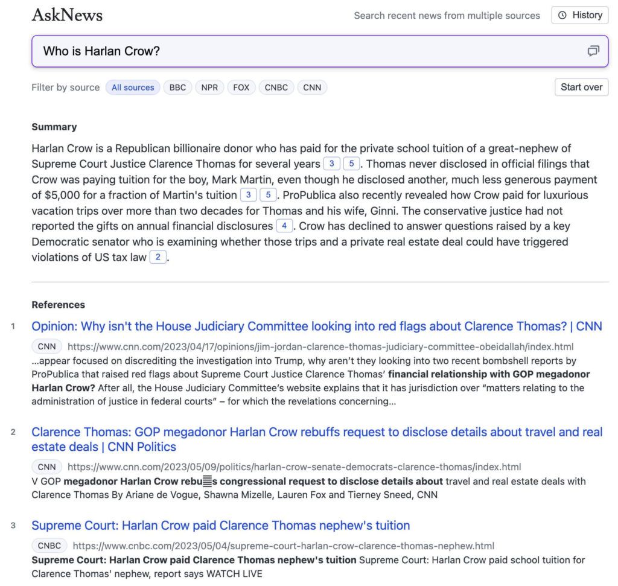Filter results by FOX source
The width and height of the screenshot is (618, 586).
(241, 88)
